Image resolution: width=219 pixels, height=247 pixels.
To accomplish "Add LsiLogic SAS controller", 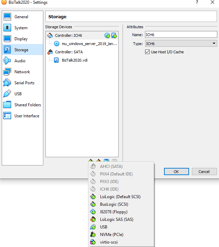I will (x=121, y=219).
